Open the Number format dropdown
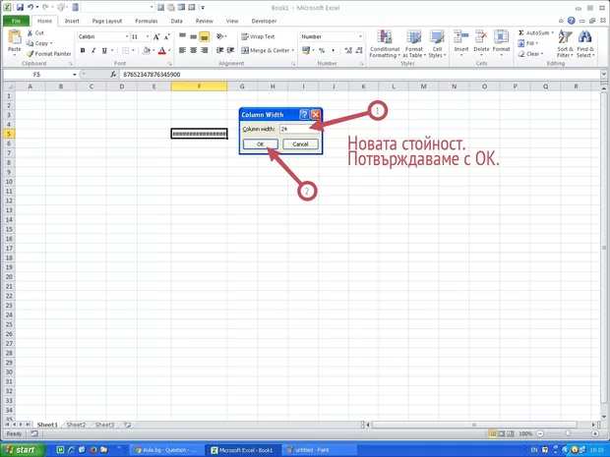610x457 pixels. (360, 36)
